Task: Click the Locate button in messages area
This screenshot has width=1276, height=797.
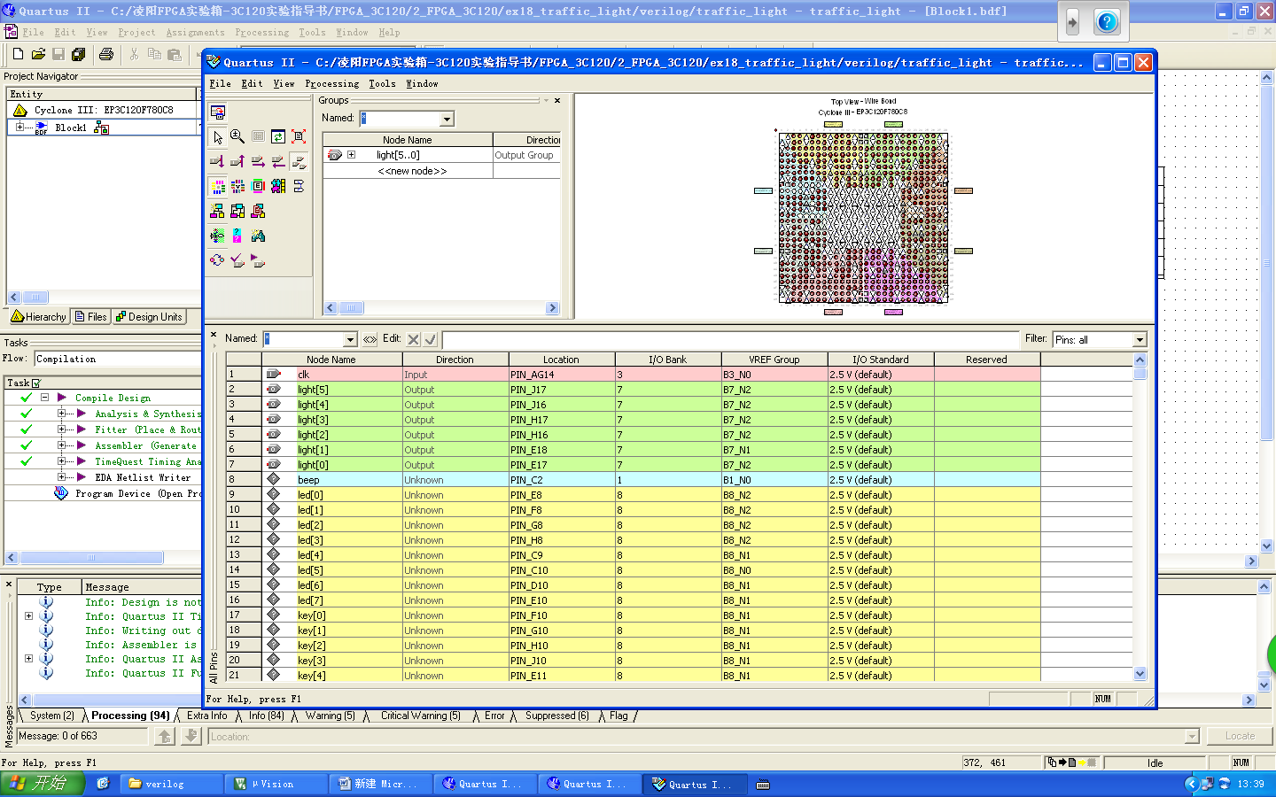Action: click(x=1240, y=736)
